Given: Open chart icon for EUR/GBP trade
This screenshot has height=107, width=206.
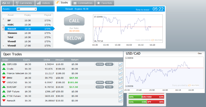Looking at the screenshot, I should [x=120, y=87].
